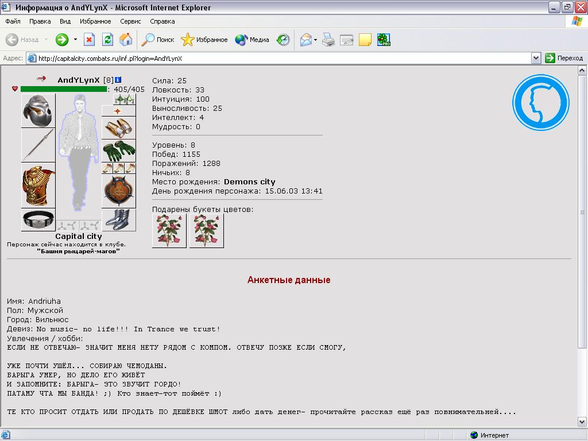The image size is (588, 441).
Task: Click the steel boots slot icon
Action: click(x=119, y=220)
